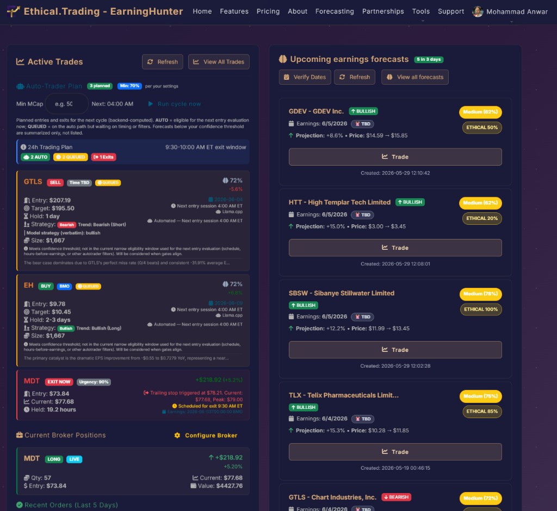
Task: Click Verify Dates button
Action: (305, 77)
